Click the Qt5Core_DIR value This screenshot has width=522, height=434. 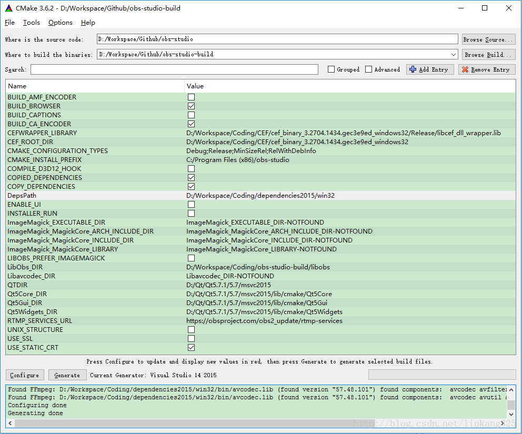[259, 294]
